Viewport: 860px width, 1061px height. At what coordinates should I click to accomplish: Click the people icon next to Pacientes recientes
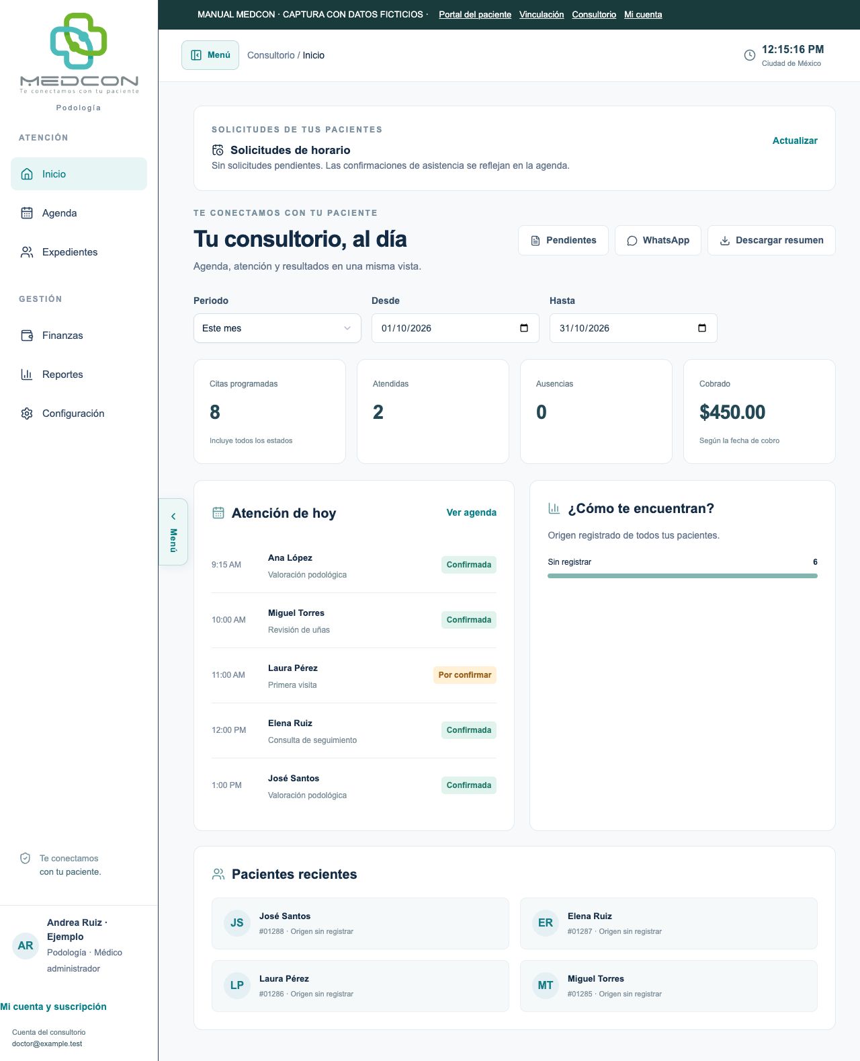218,874
